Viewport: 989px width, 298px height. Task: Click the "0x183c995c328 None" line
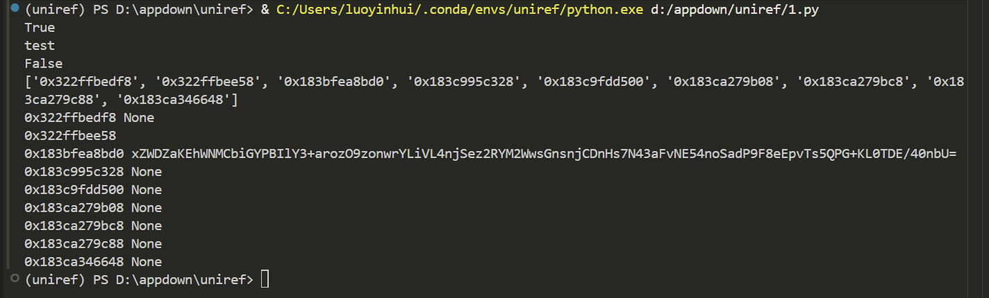(93, 172)
